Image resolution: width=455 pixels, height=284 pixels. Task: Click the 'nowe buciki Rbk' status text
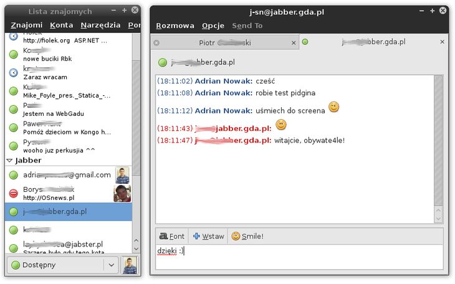pos(47,59)
